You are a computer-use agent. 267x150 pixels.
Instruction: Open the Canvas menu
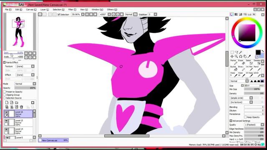pyautogui.click(x=31, y=10)
